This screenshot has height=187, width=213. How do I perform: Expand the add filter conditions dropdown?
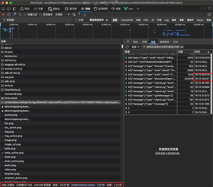tap(99, 20)
